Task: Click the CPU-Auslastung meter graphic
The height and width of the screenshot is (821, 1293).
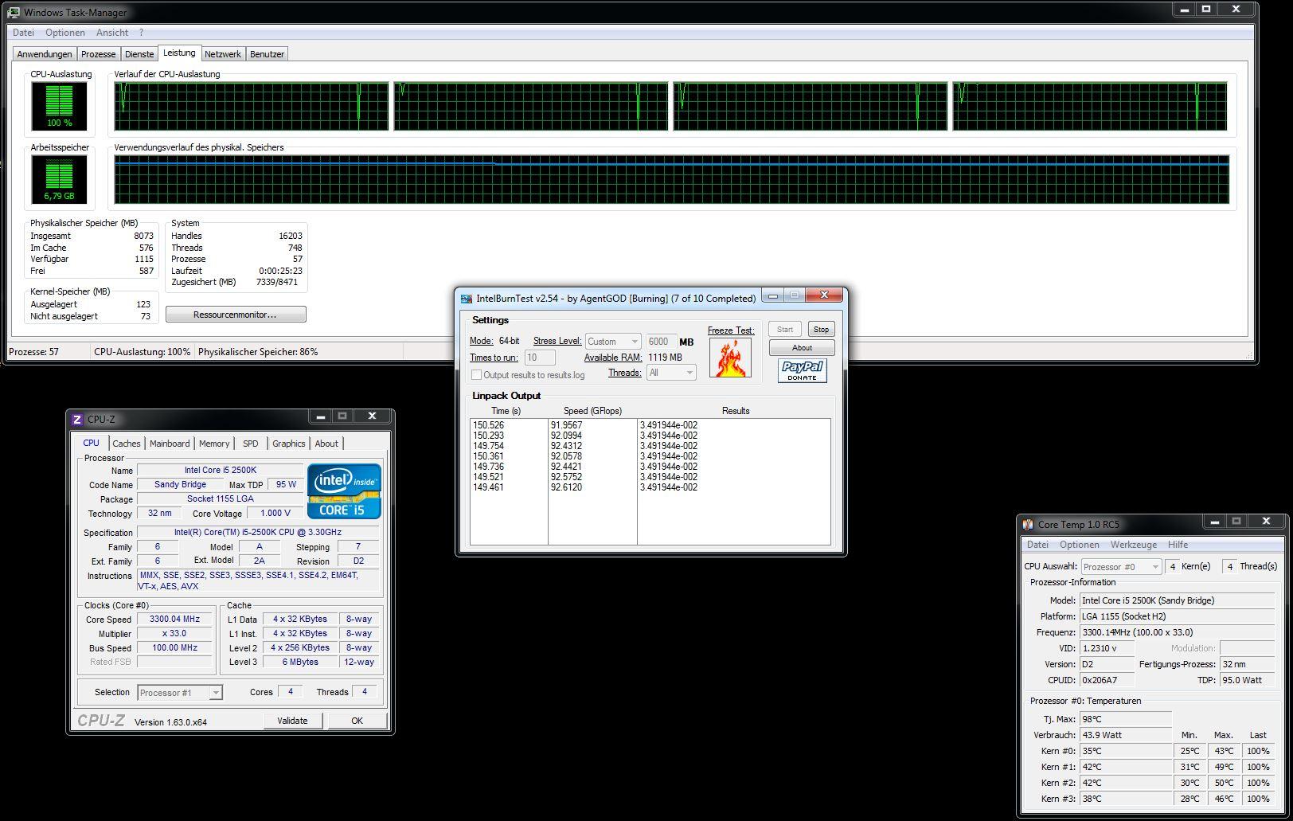Action: (59, 106)
